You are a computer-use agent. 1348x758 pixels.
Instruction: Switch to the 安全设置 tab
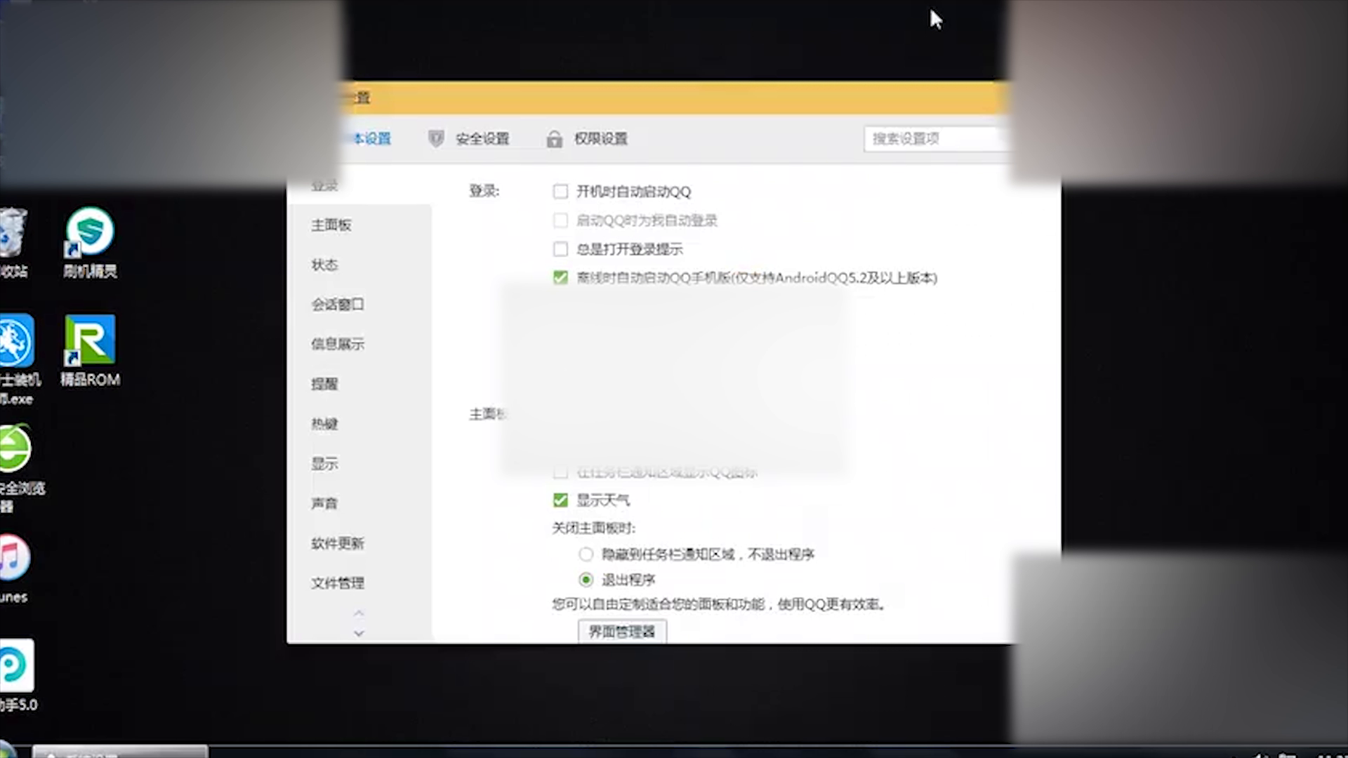pyautogui.click(x=482, y=139)
